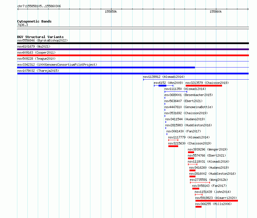The image size is (257, 218).
Task: Open the nsv5636407 (Ebert2021) label
Action: point(183,101)
